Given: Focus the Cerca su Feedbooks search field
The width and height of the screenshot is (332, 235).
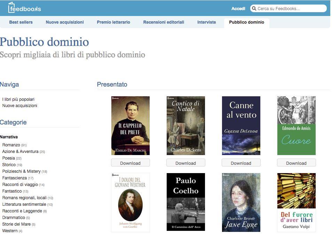Looking at the screenshot, I should (291, 9).
